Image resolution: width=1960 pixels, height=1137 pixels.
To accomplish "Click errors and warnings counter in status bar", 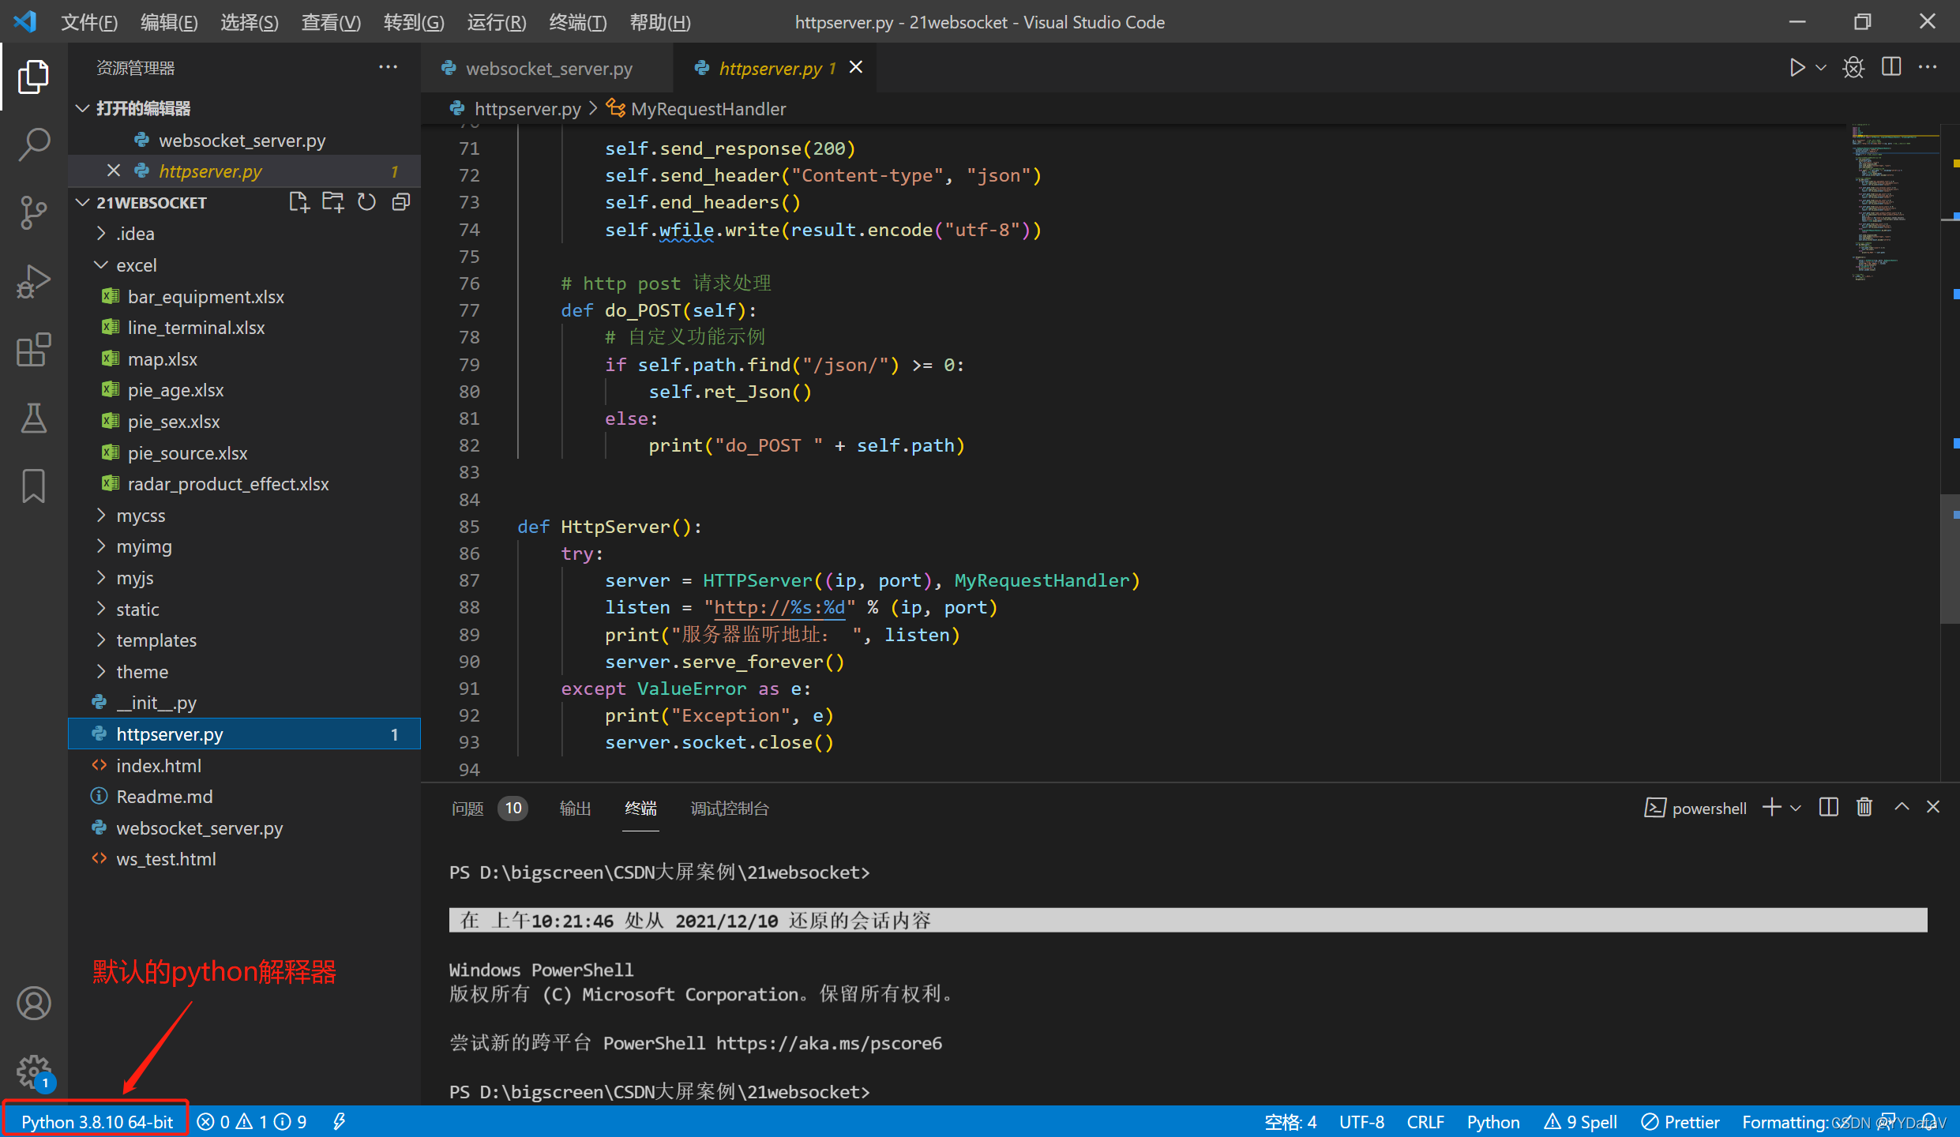I will [252, 1122].
